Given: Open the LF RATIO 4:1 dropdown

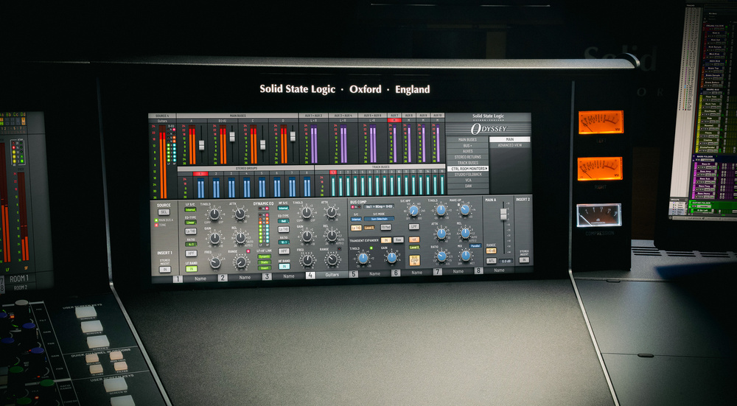Looking at the screenshot, I should point(191,245).
